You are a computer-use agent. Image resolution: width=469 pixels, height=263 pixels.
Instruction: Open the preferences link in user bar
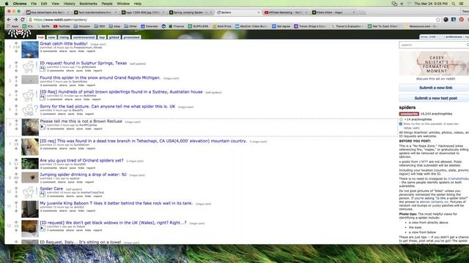454,37
